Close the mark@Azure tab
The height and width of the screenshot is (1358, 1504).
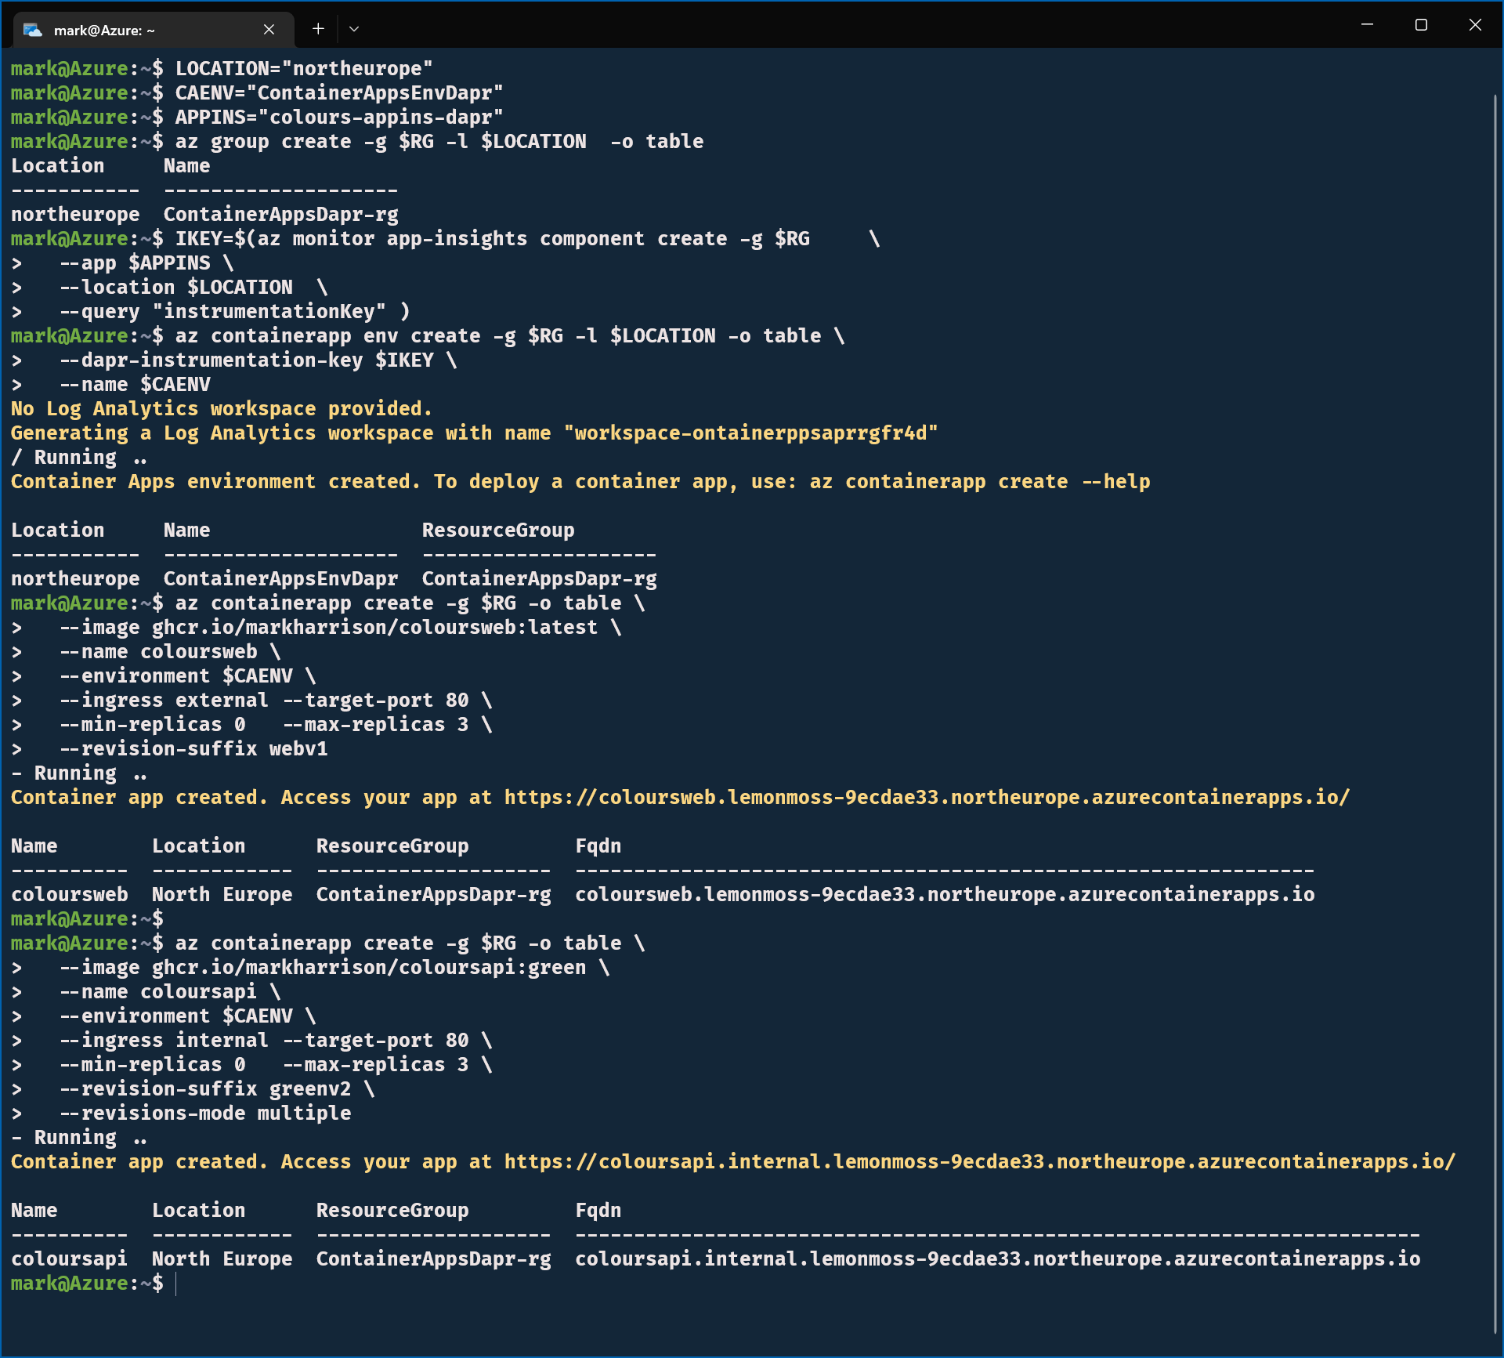pos(269,30)
